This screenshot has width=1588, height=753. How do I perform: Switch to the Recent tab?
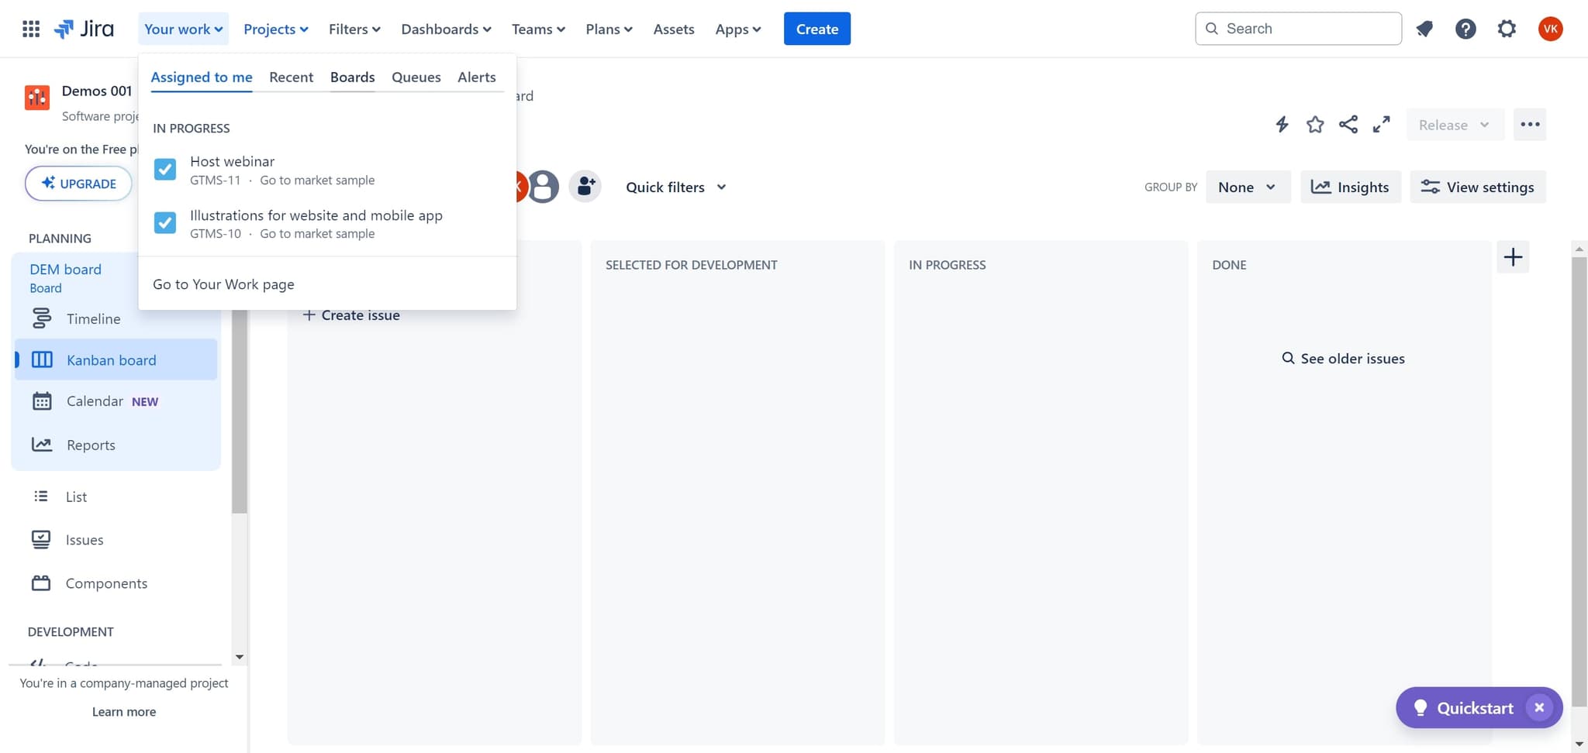292,77
